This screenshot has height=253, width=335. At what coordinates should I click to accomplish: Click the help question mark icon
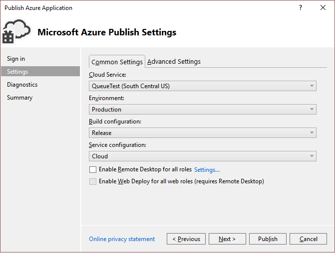[x=301, y=8]
